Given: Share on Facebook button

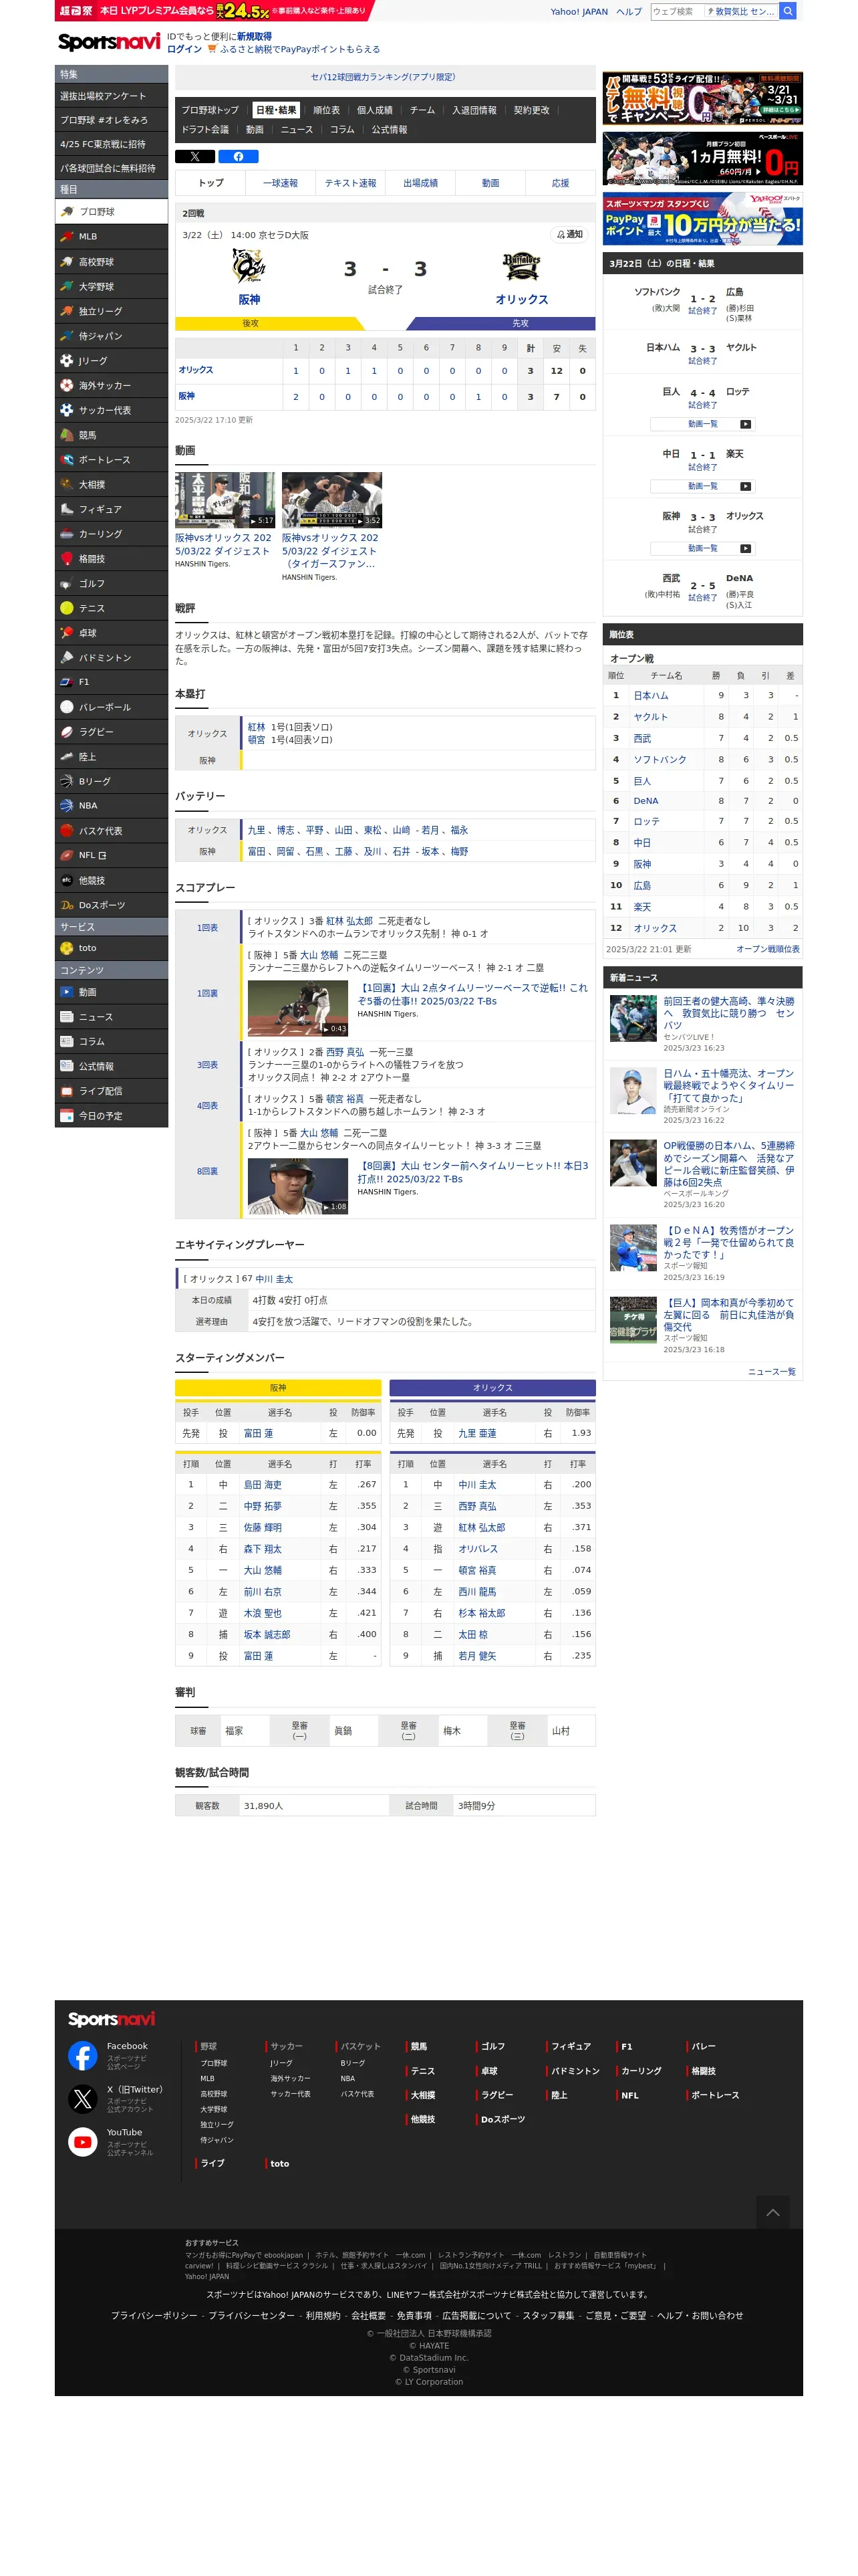Looking at the screenshot, I should point(238,156).
